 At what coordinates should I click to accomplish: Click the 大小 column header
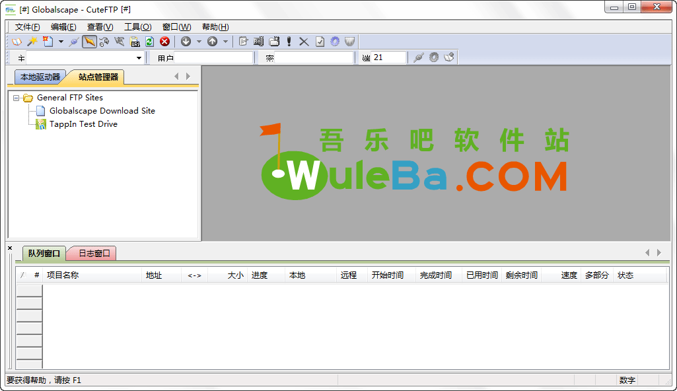227,275
